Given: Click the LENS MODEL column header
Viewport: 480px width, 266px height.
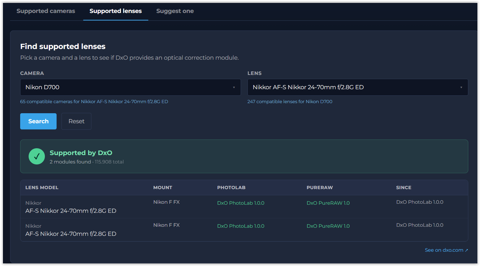Looking at the screenshot, I should tap(42, 187).
